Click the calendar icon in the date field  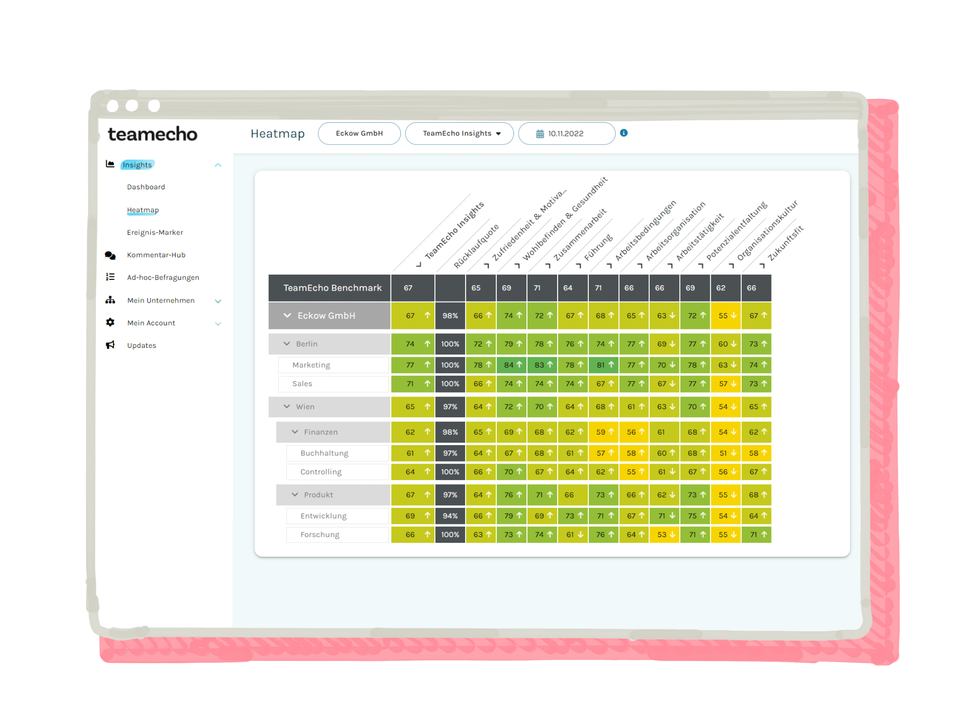(540, 134)
